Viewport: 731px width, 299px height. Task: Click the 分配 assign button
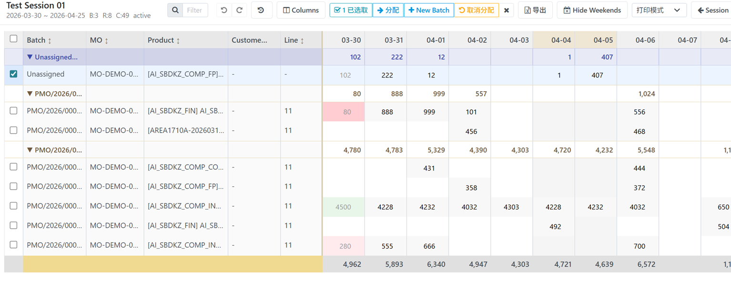pos(388,10)
